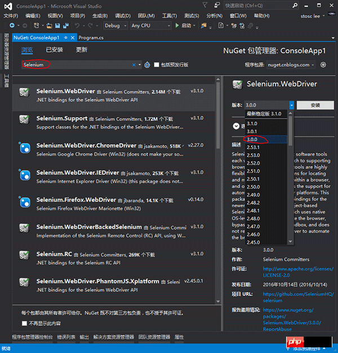
Task: Click the Redo toolbar icon
Action: click(90, 25)
